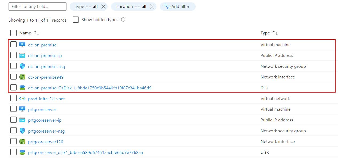Open the prod-infra-EU-vnet link

(x=46, y=99)
